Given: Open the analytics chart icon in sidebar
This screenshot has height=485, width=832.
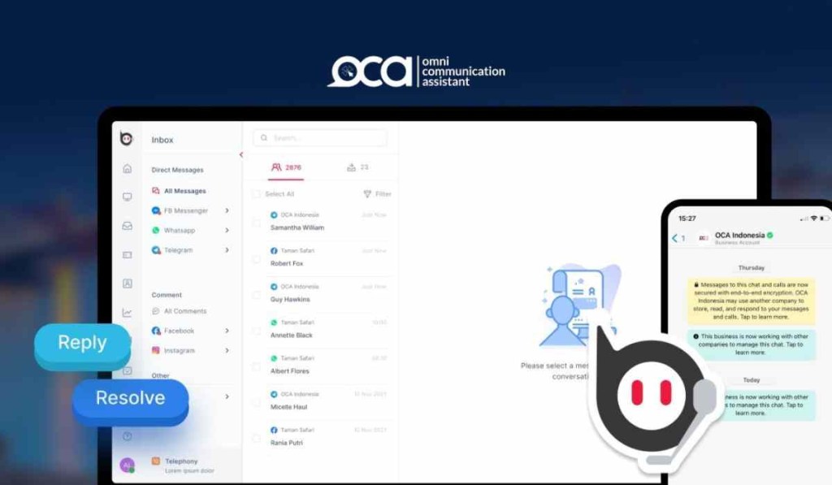Looking at the screenshot, I should 127,312.
